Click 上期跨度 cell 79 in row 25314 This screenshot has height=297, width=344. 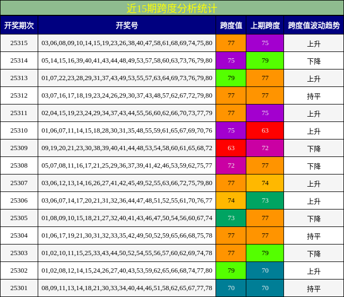pyautogui.click(x=265, y=60)
